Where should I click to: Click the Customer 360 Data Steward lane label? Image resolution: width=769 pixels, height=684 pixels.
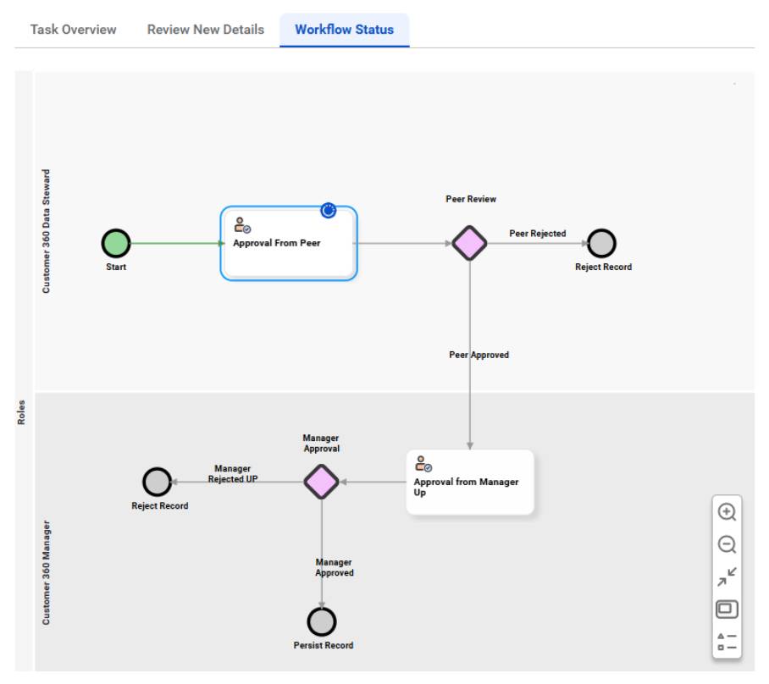point(46,231)
